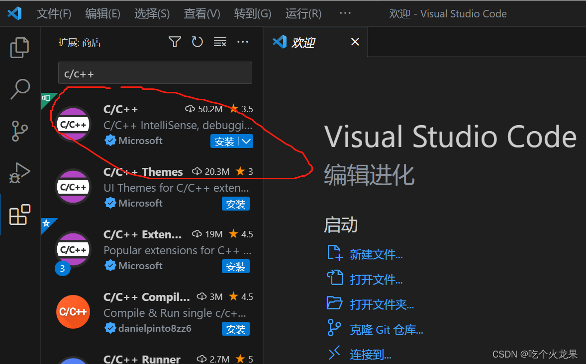586x364 pixels.
Task: Click the download count icon for C/C++
Action: (190, 109)
